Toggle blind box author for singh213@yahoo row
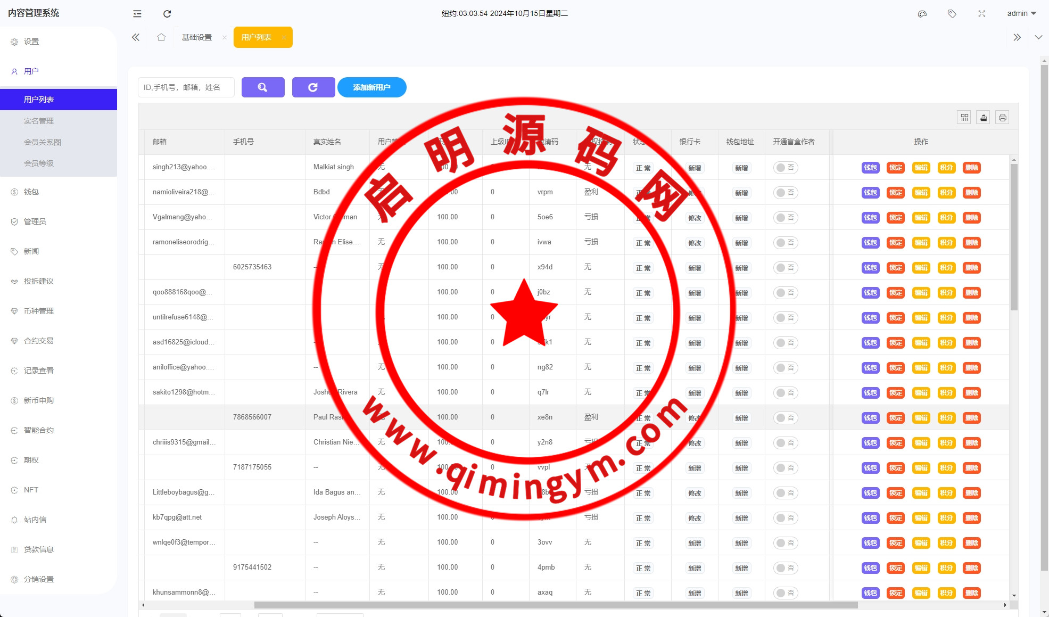Screen dimensions: 1049x617 click(785, 168)
